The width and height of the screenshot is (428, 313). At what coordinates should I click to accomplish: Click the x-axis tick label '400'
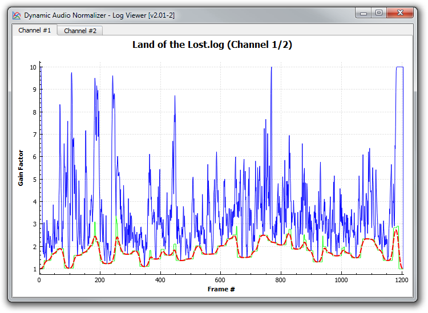click(x=160, y=280)
